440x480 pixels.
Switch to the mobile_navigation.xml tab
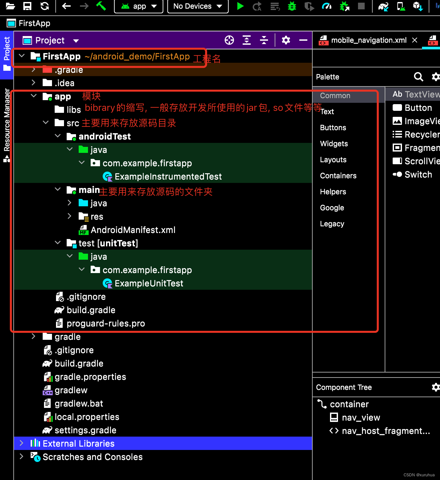(x=369, y=40)
